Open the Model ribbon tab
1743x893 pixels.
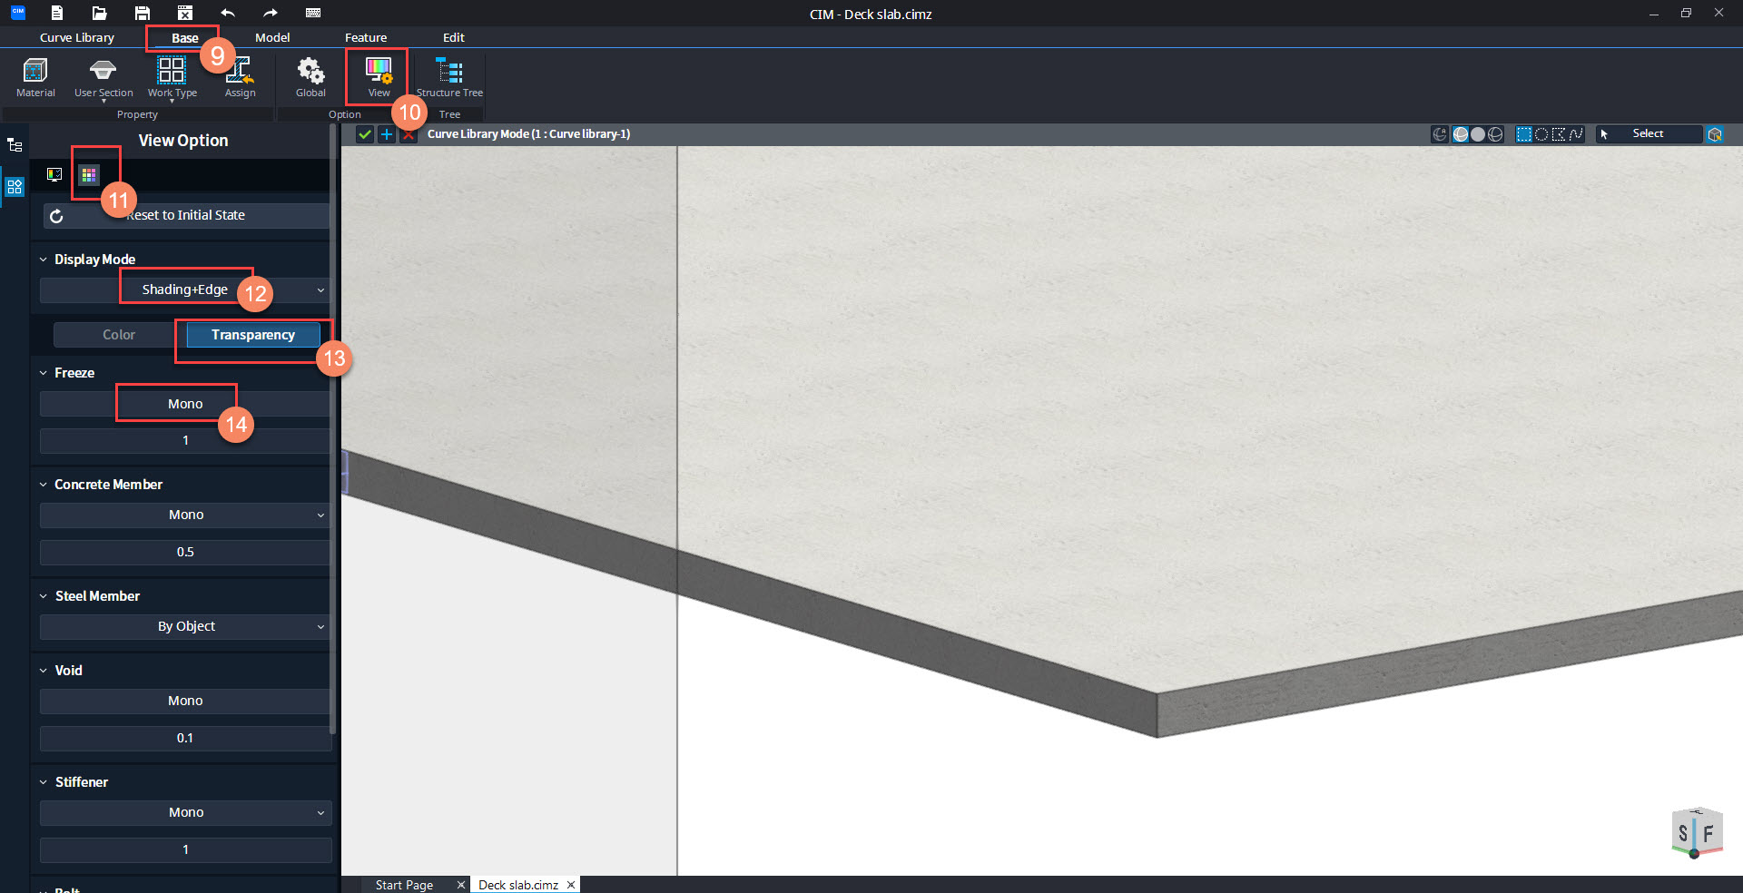pyautogui.click(x=272, y=37)
